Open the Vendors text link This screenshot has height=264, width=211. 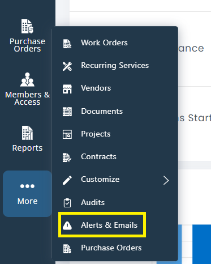coord(96,88)
